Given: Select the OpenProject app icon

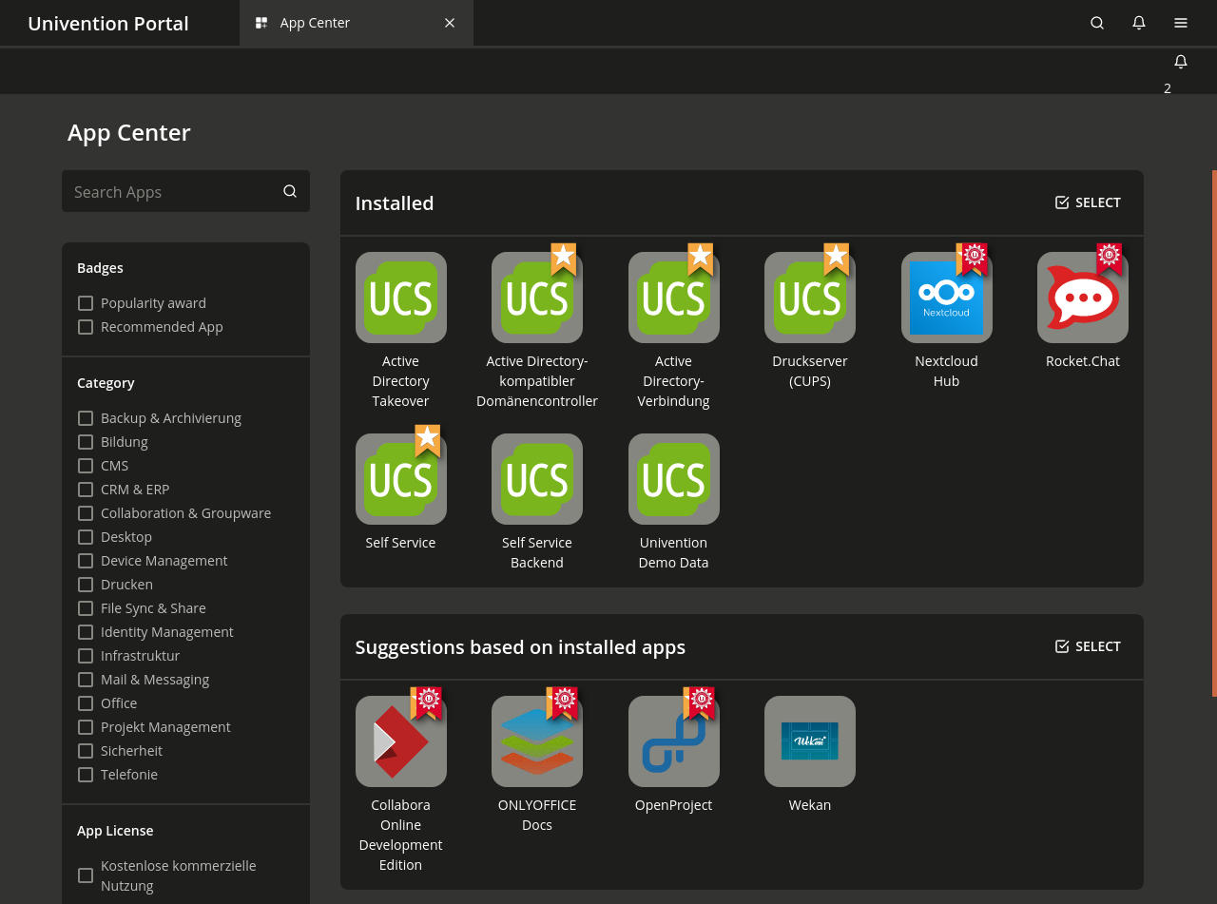Looking at the screenshot, I should [x=673, y=741].
